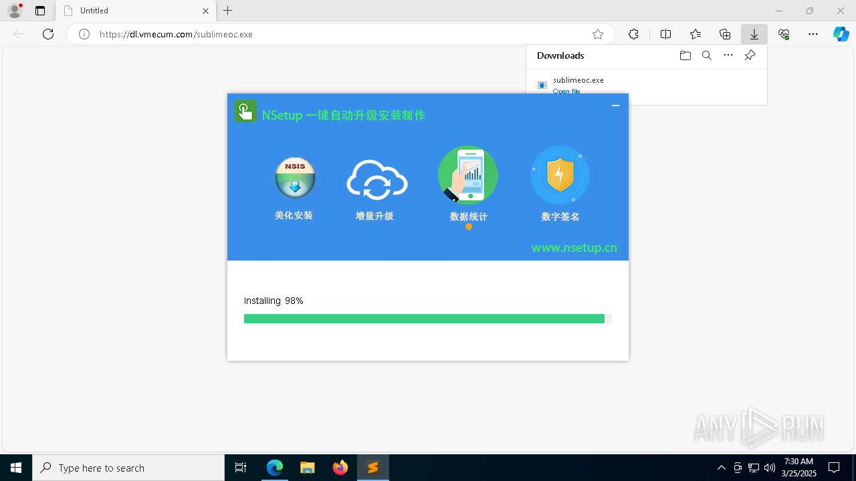Click the taskbar clock and date
The image size is (856, 481).
pyautogui.click(x=799, y=468)
